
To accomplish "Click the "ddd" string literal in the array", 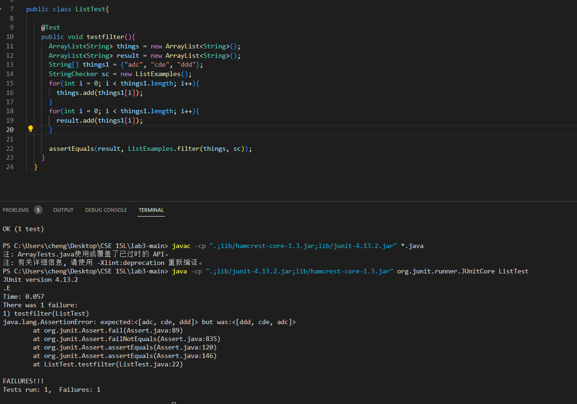I will pyautogui.click(x=187, y=64).
